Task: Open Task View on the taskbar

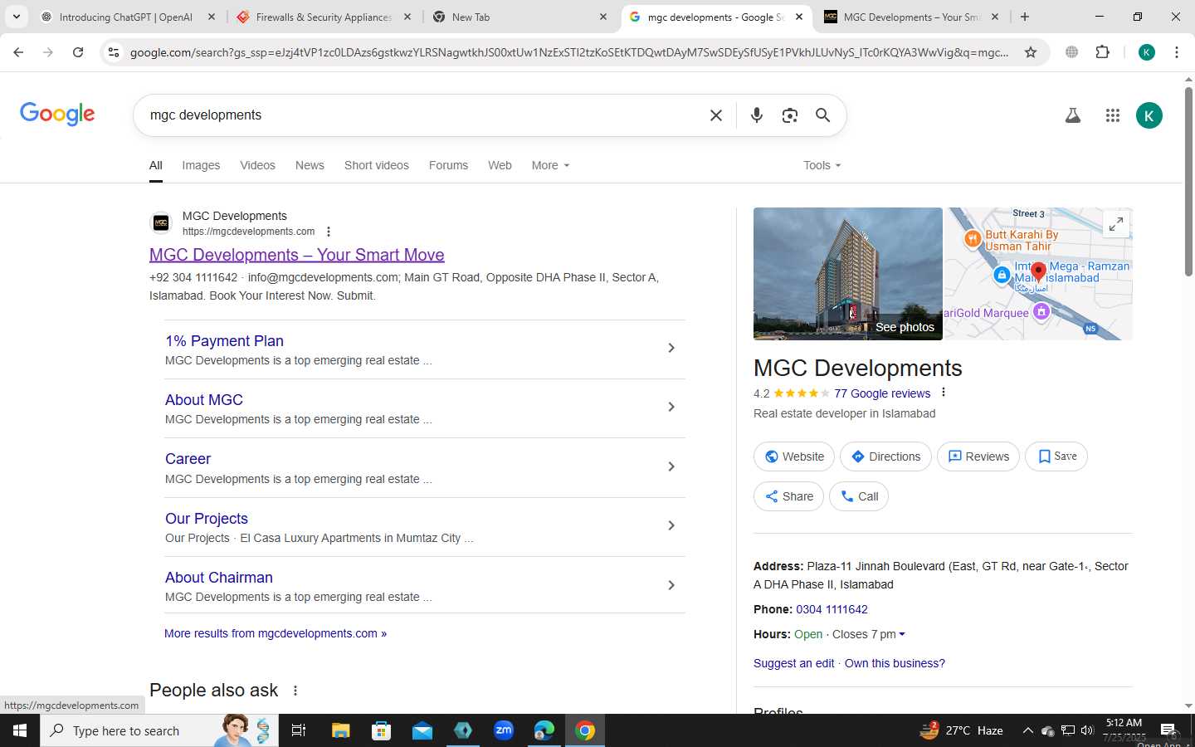Action: (x=299, y=730)
